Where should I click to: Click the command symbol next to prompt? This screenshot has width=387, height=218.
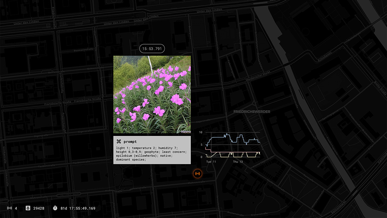pyautogui.click(x=119, y=142)
